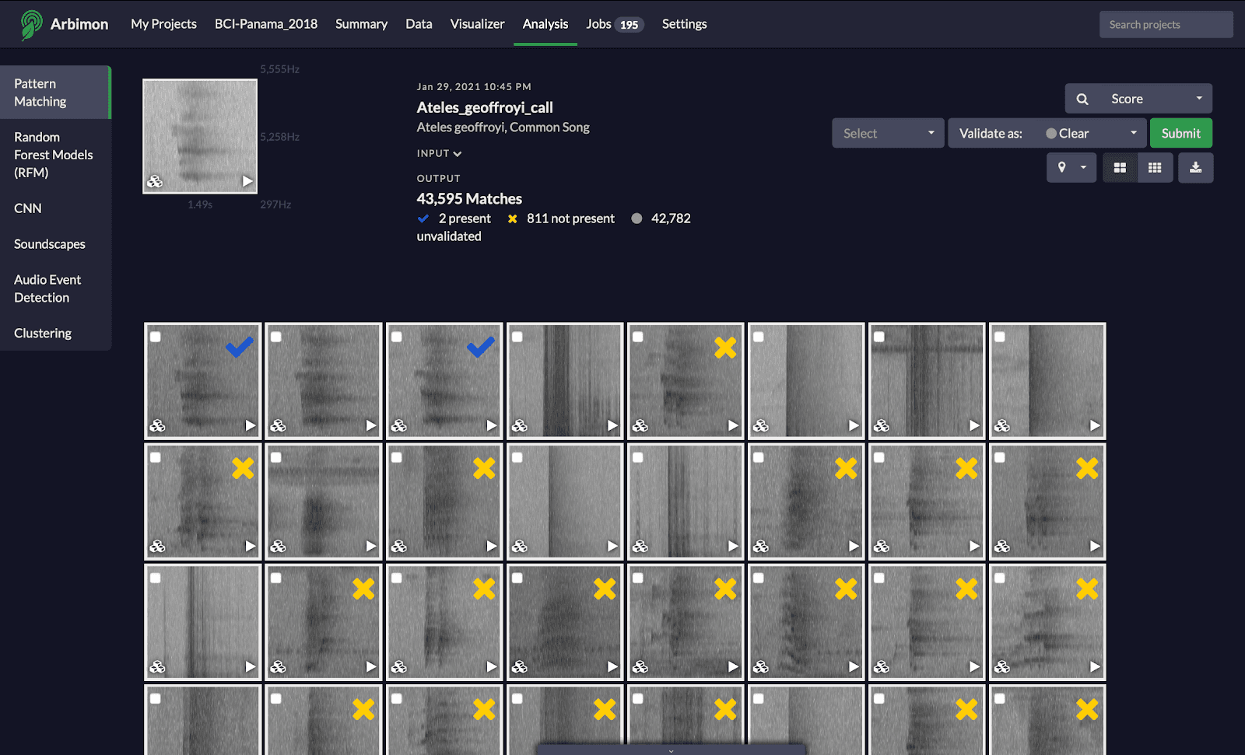Image resolution: width=1245 pixels, height=755 pixels.
Task: Open the template spectrogram thumbnail
Action: point(200,136)
